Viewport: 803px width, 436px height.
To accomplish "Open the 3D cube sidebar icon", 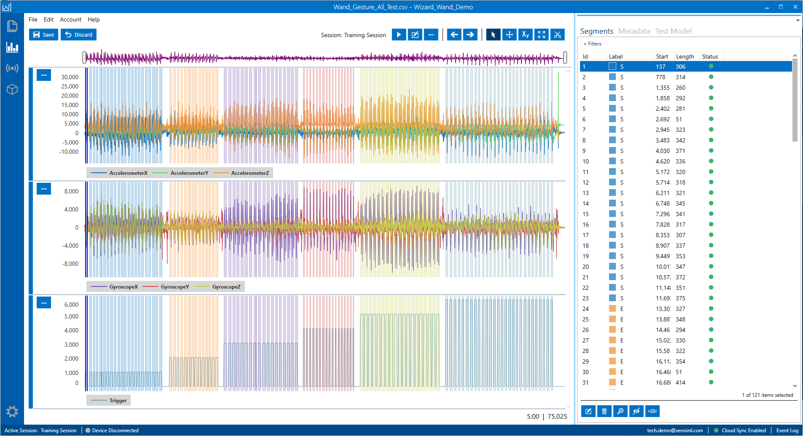I will click(12, 89).
